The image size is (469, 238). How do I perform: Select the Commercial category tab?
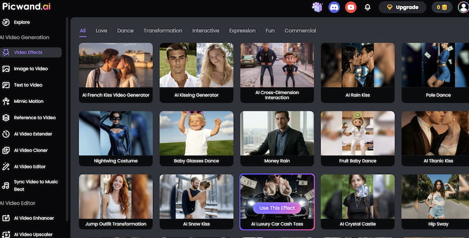300,31
